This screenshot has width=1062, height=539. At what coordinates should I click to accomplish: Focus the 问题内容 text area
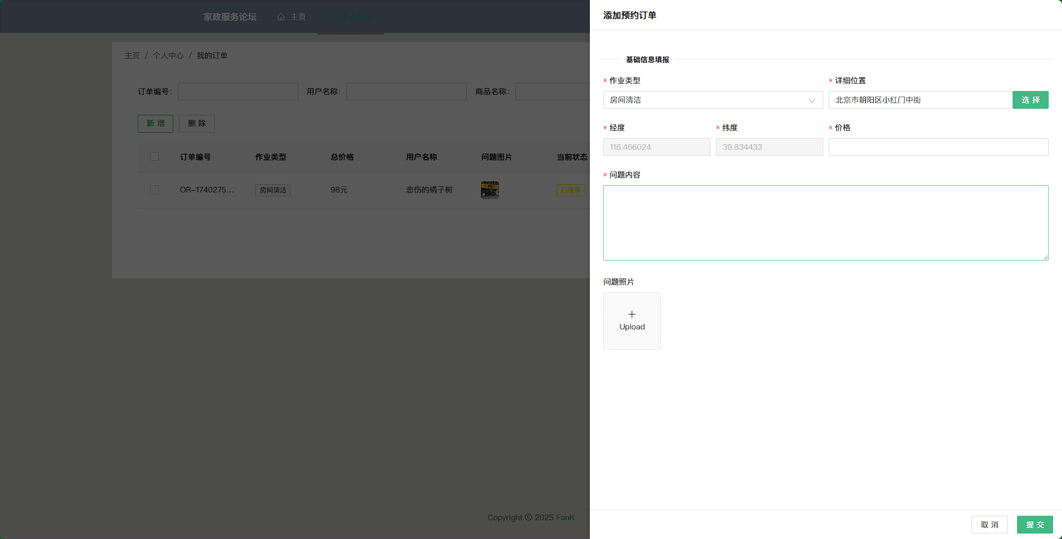(x=825, y=223)
